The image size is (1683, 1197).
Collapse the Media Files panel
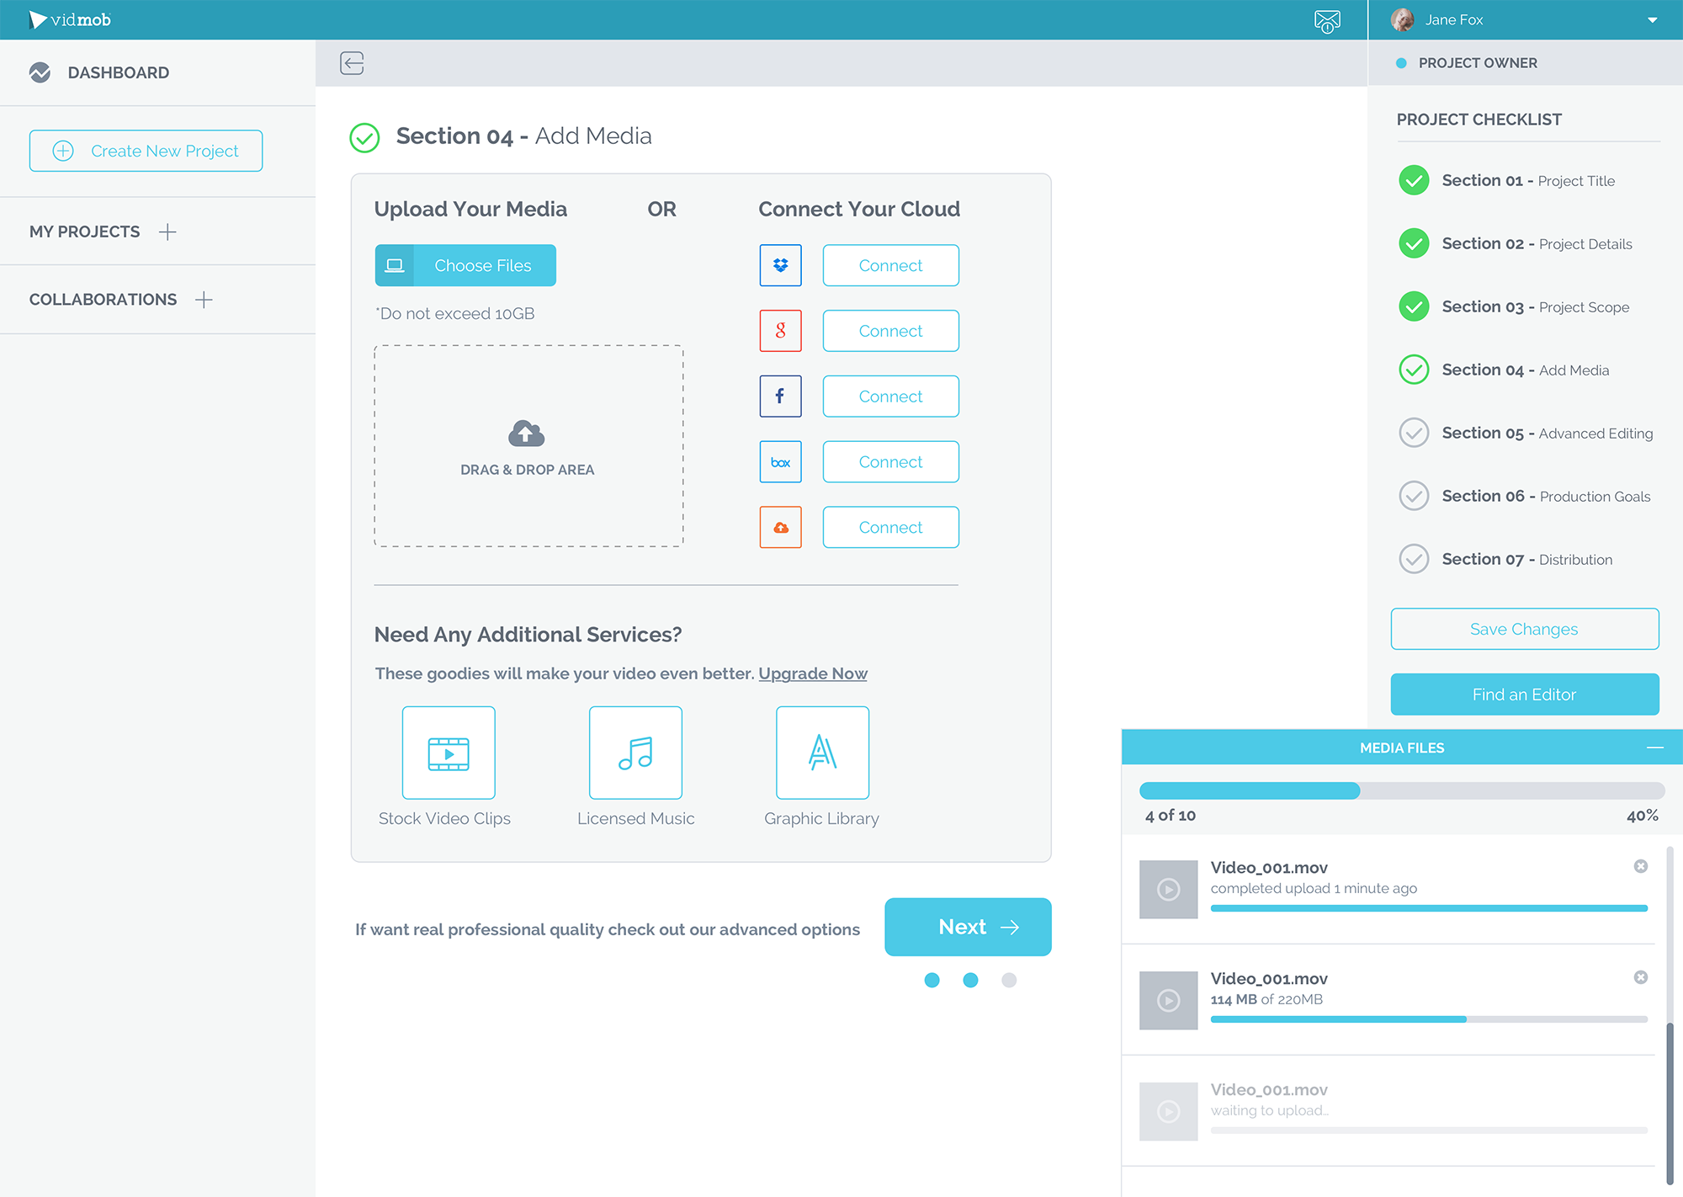point(1655,747)
